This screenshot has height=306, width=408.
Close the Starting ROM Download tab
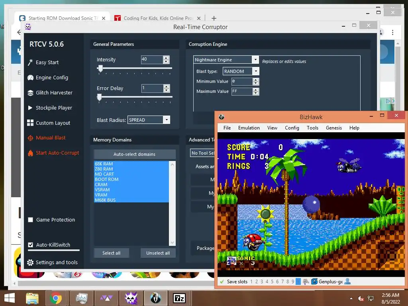pyautogui.click(x=104, y=18)
